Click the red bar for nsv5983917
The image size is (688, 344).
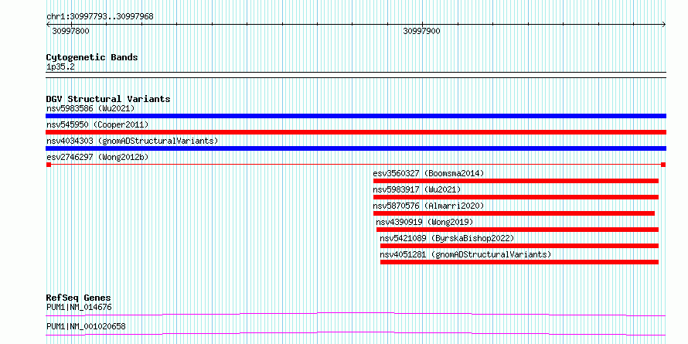516,197
